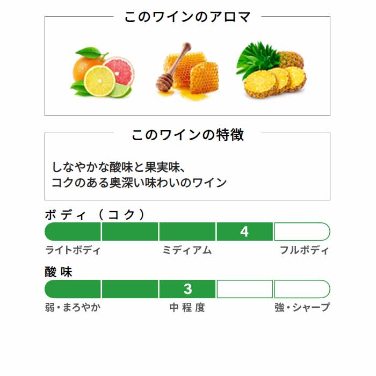Click the sliced pineapple aroma image
Viewport: 376px width, 376px height.
coord(271,70)
